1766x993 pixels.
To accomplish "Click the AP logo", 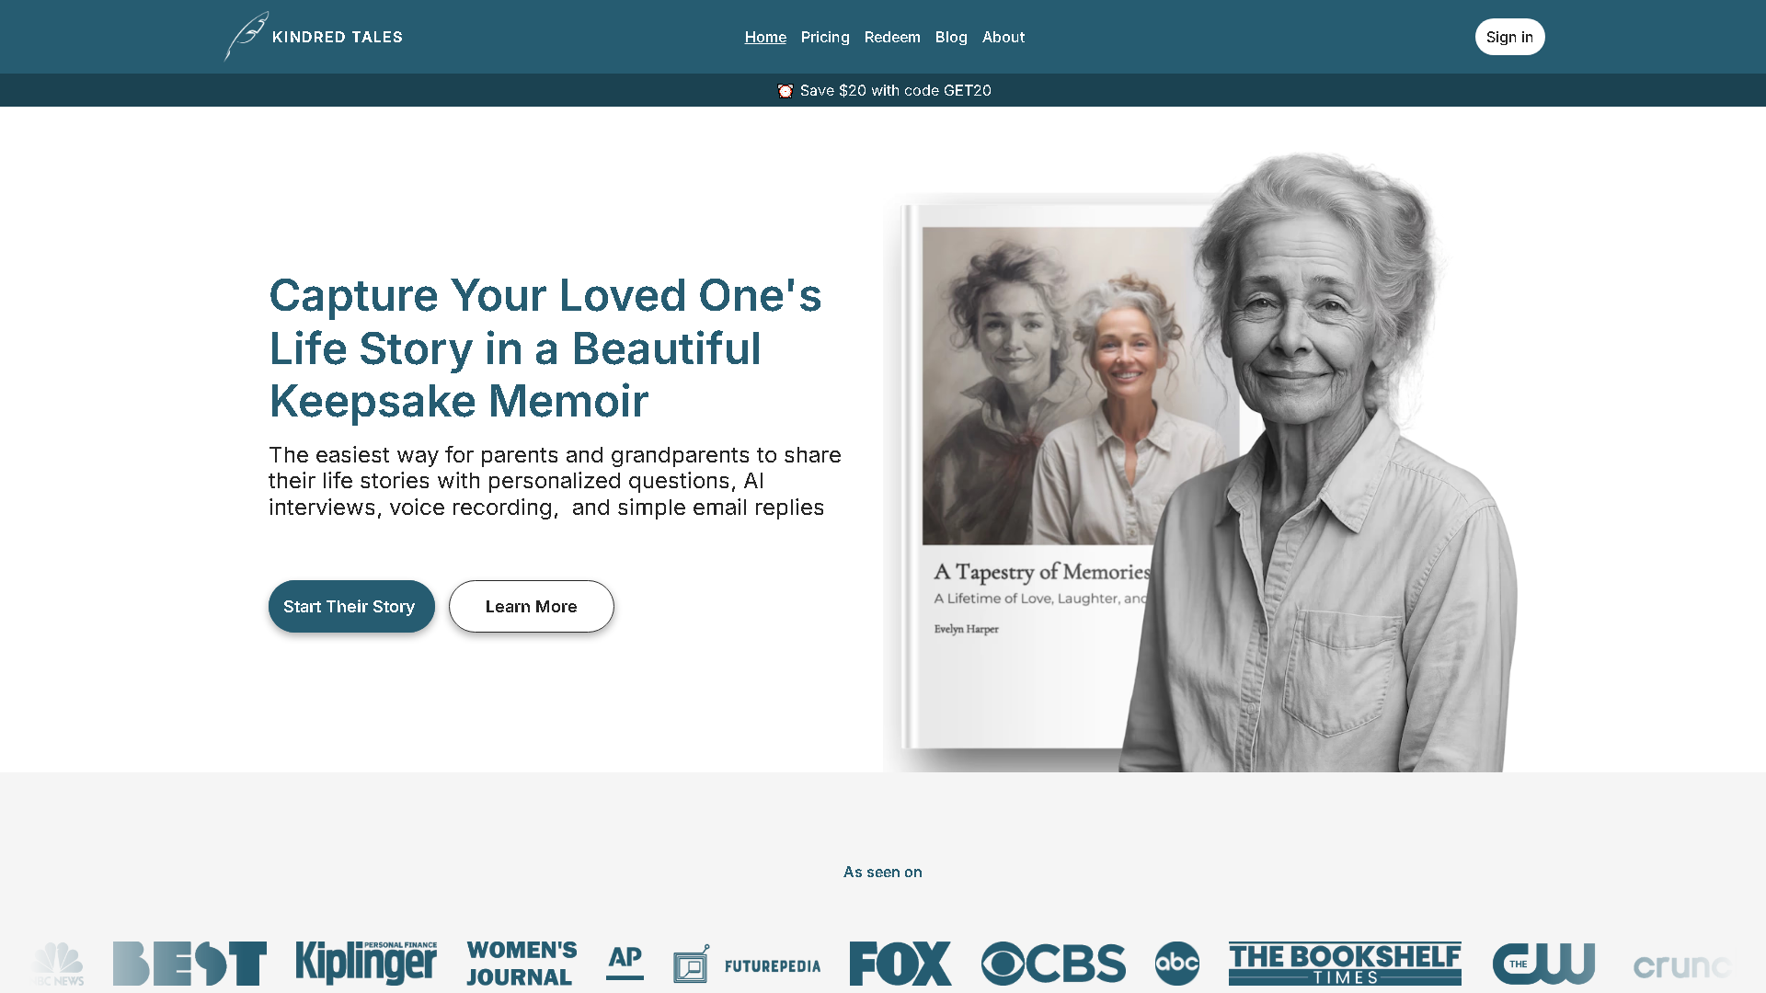I will coord(625,961).
